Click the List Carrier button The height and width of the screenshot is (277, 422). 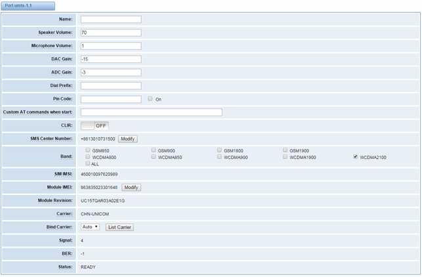tap(119, 227)
